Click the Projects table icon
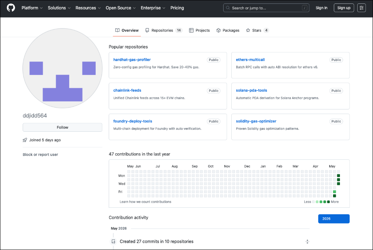The width and height of the screenshot is (373, 250). point(191,30)
